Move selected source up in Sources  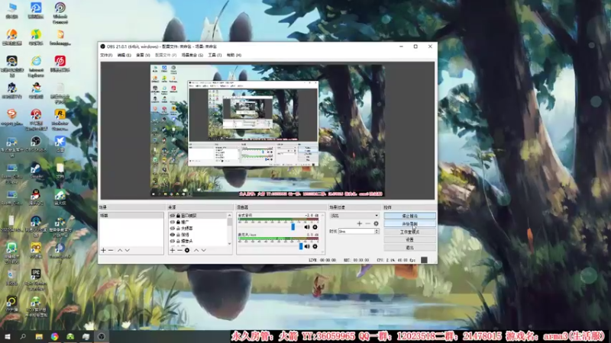point(196,250)
